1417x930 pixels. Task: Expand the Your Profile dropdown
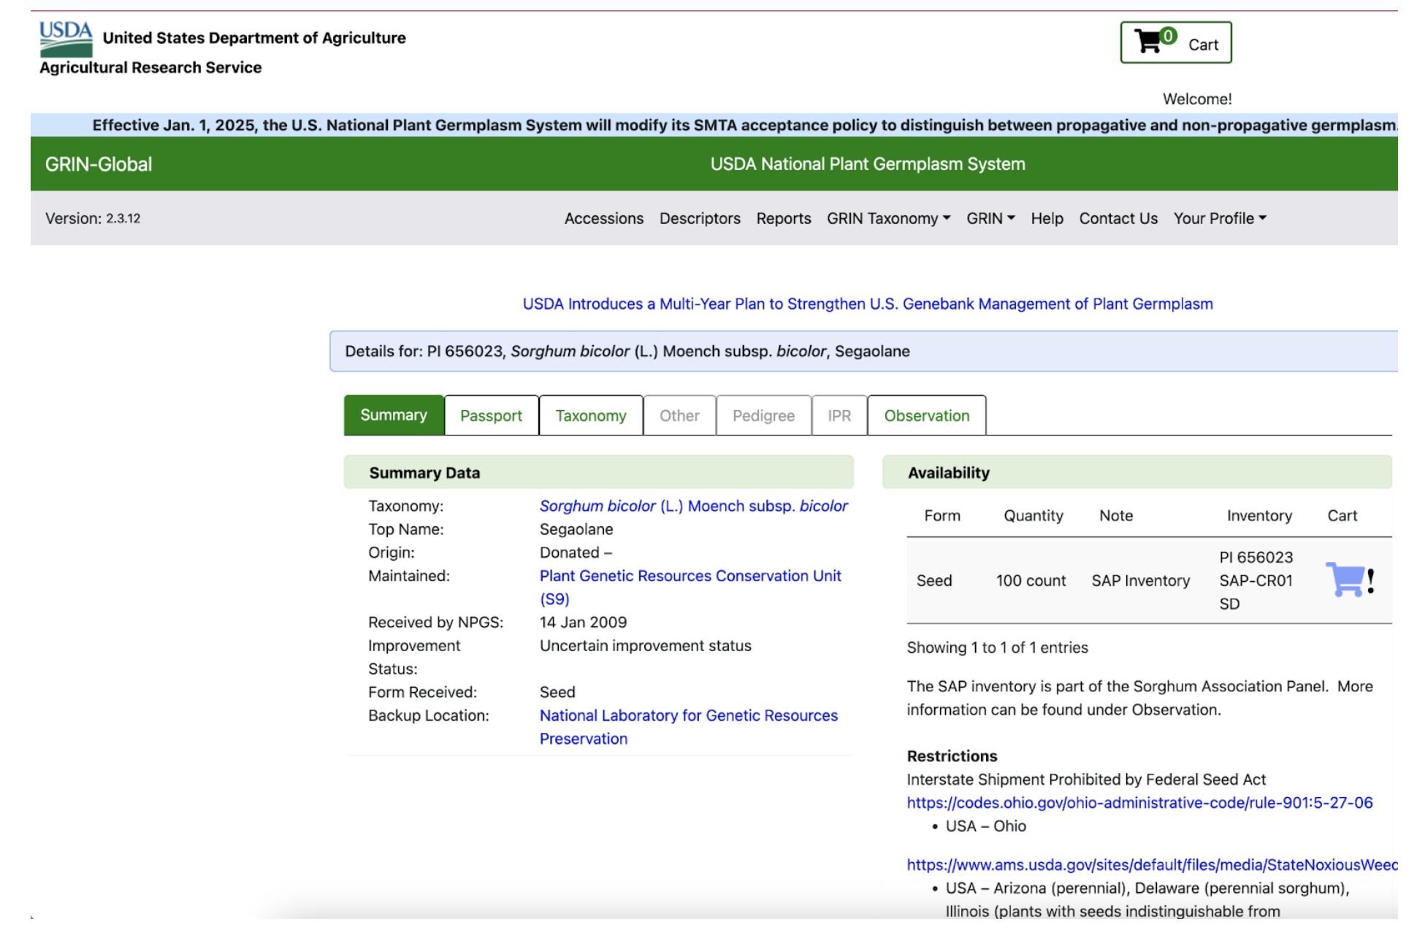pos(1219,218)
